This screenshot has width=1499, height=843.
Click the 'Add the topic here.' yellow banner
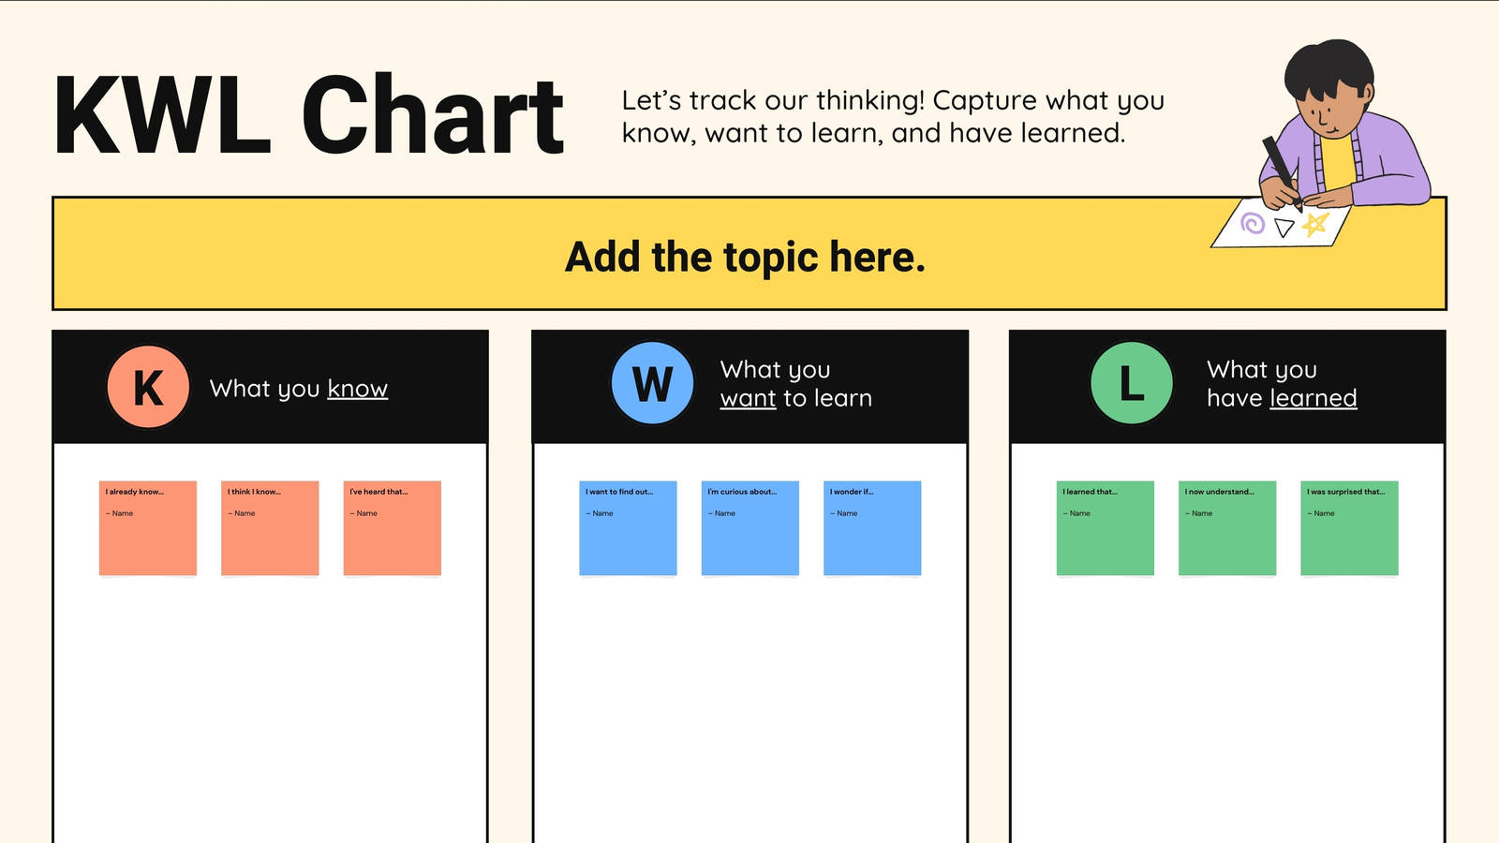(x=749, y=254)
